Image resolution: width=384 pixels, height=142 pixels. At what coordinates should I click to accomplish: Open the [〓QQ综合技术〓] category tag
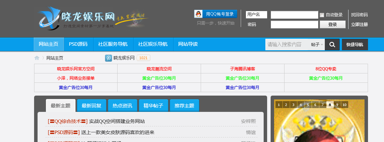67,121
